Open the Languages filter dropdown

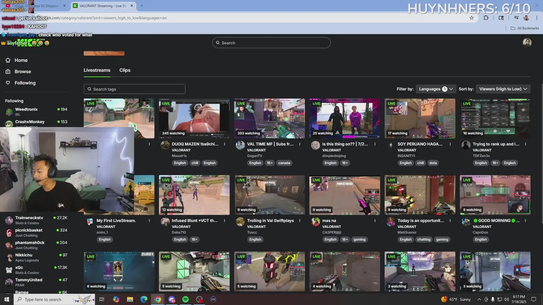436,89
